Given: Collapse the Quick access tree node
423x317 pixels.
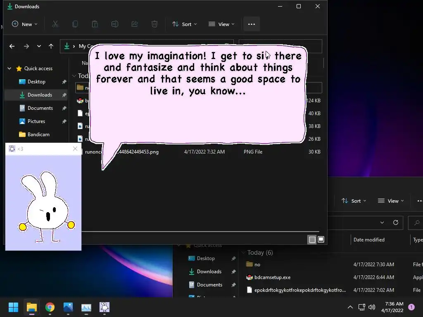Looking at the screenshot, I should 10,69.
